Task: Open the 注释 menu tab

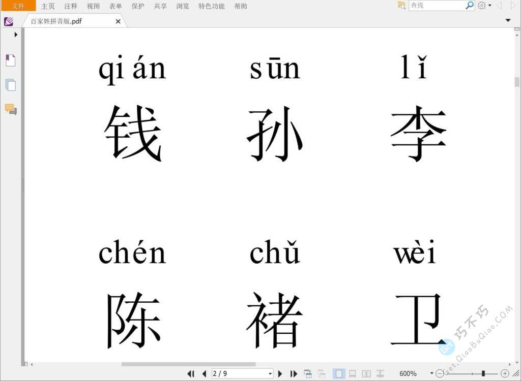Action: click(71, 6)
